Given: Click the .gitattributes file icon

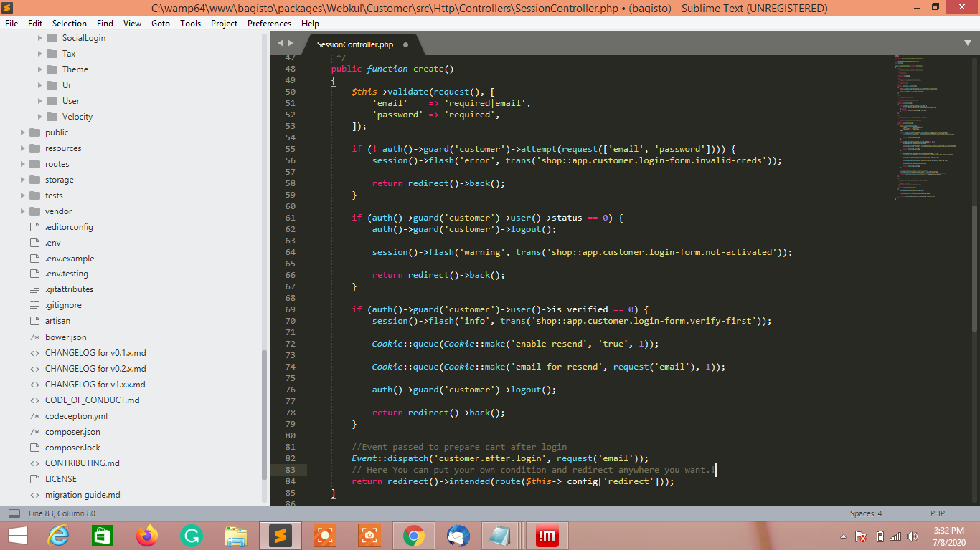Looking at the screenshot, I should click(x=34, y=289).
